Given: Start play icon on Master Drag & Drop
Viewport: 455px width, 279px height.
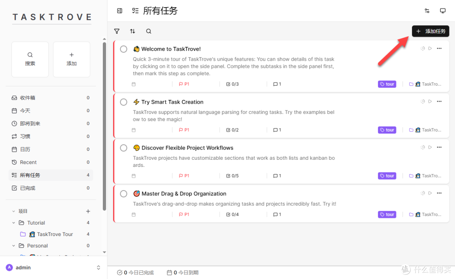Looking at the screenshot, I should click(430, 193).
